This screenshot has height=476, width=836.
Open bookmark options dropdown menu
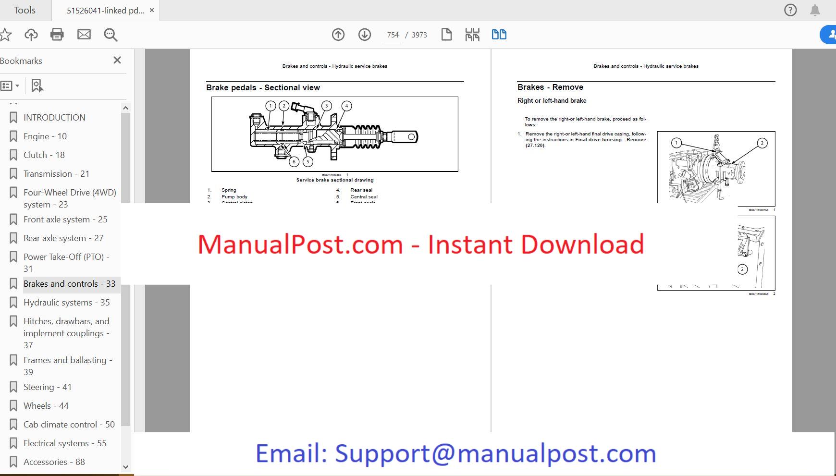pyautogui.click(x=10, y=86)
